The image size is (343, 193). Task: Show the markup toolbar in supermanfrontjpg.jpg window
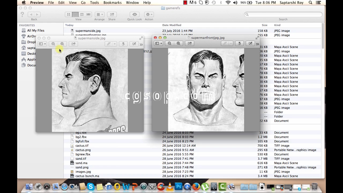(250, 43)
